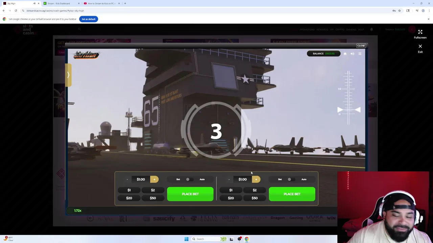The image size is (433, 243).
Task: Open Windows Start menu
Action: 186,239
